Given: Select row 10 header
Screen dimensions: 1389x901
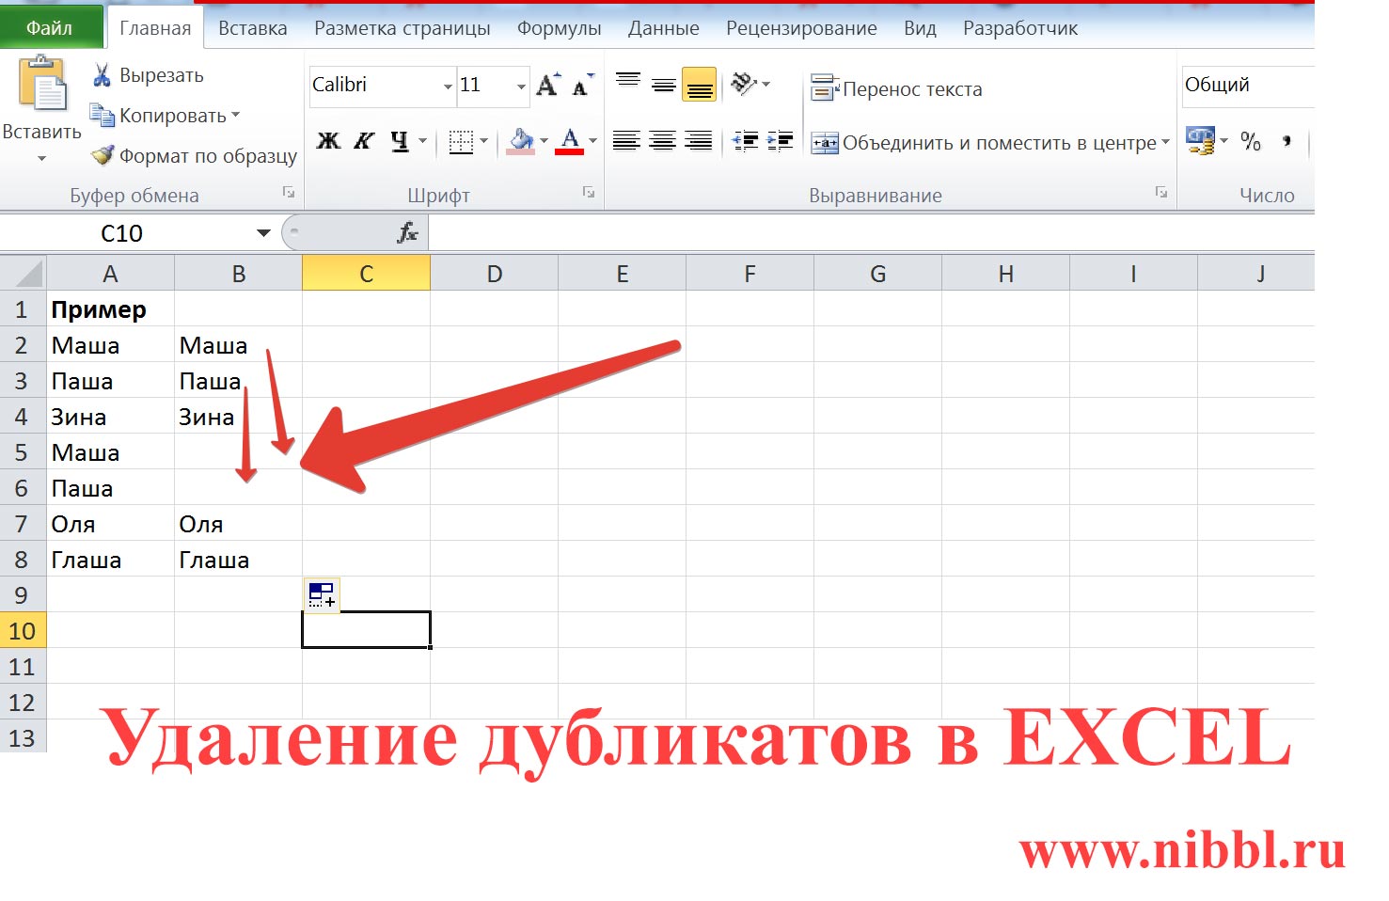Looking at the screenshot, I should click(x=23, y=630).
